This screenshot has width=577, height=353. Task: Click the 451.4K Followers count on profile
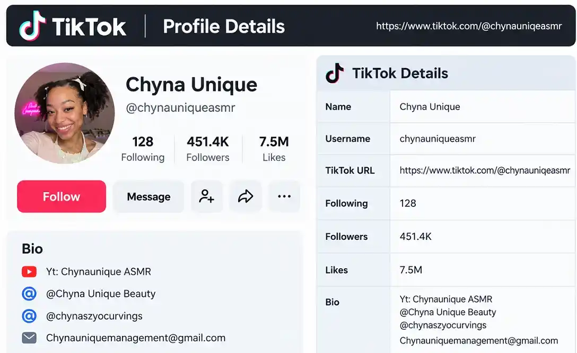(x=208, y=149)
